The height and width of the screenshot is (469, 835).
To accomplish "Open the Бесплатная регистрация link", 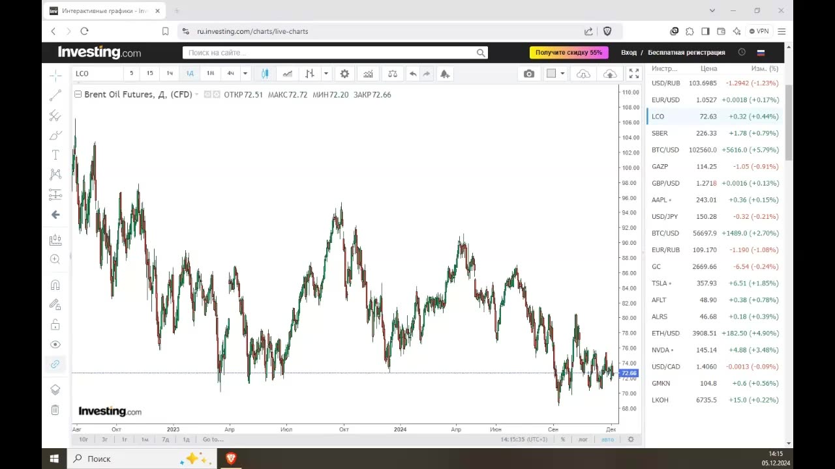I will (x=686, y=52).
